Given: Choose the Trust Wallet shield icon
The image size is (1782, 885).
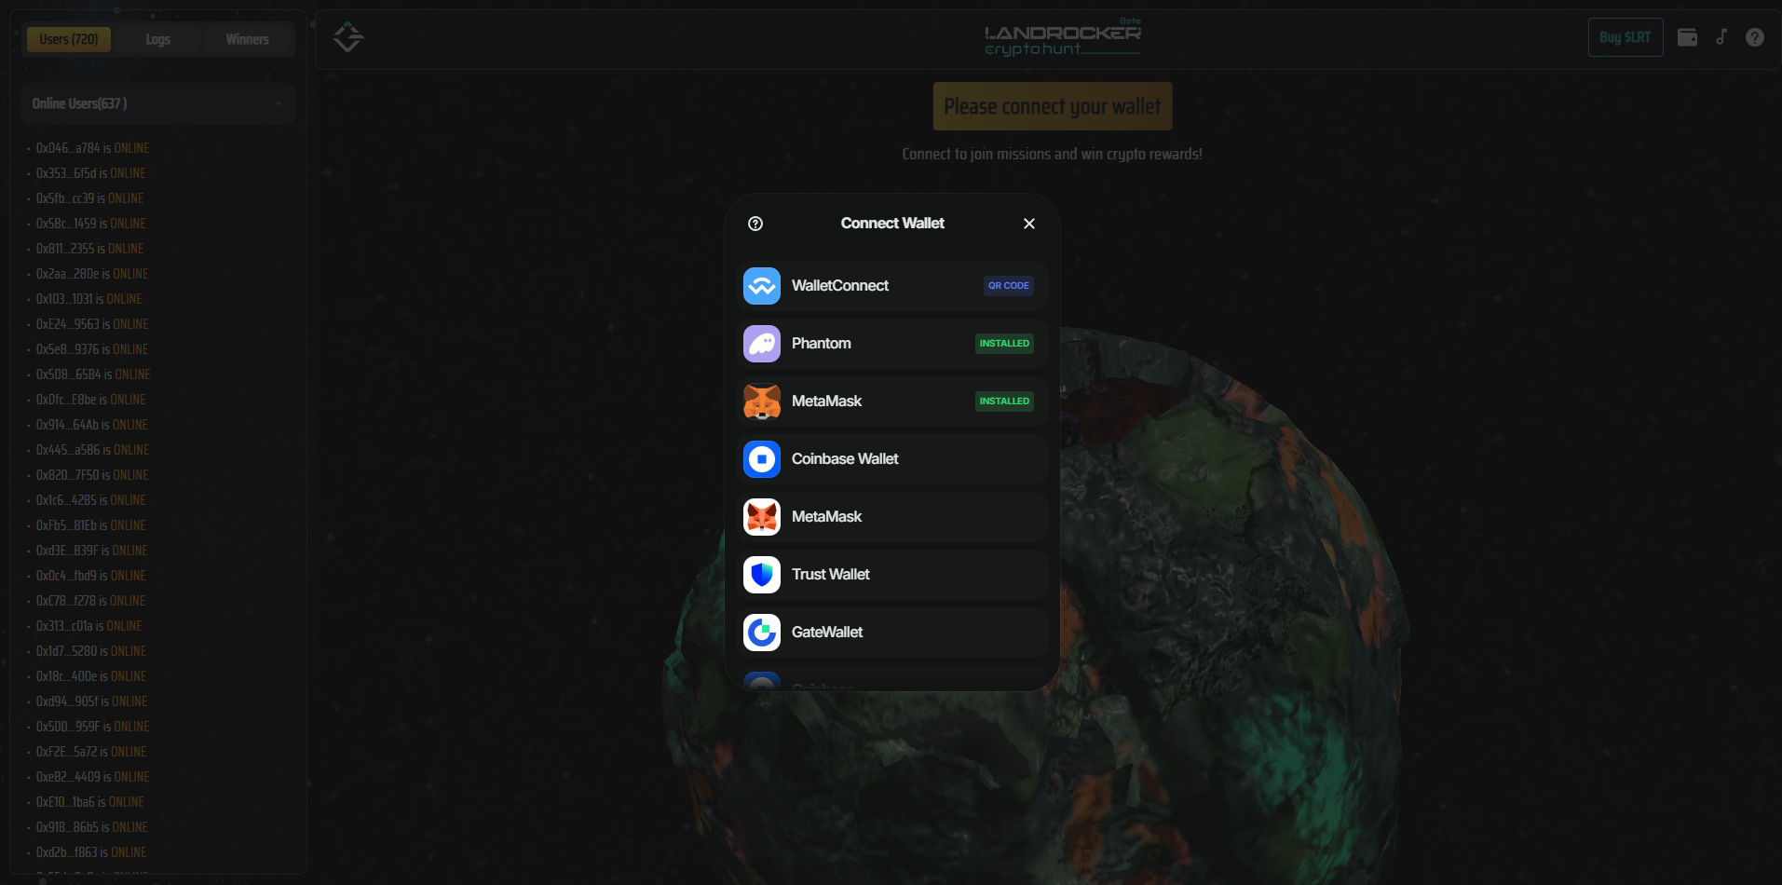Looking at the screenshot, I should [x=762, y=575].
